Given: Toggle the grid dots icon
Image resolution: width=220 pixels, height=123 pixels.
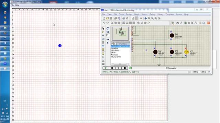Looking at the screenshot, I should coord(136,18).
